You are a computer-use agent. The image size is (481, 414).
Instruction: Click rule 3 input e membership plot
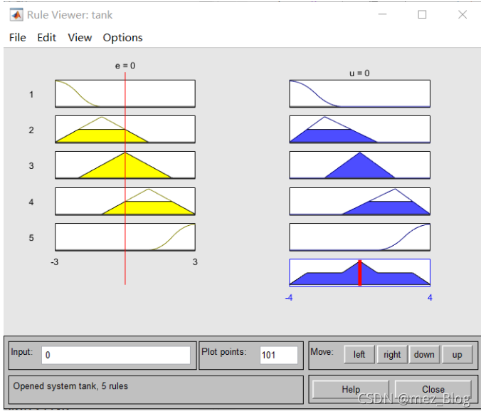click(125, 165)
